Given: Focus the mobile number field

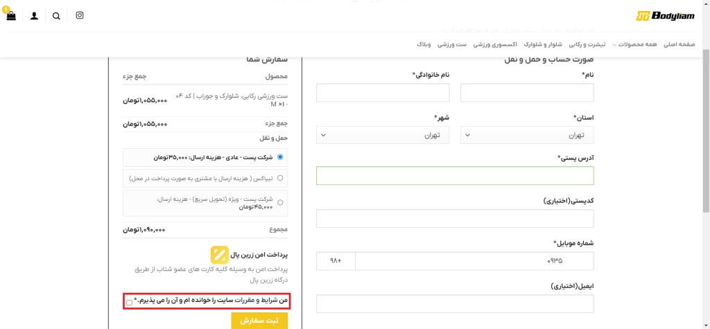Looking at the screenshot, I should (474, 261).
